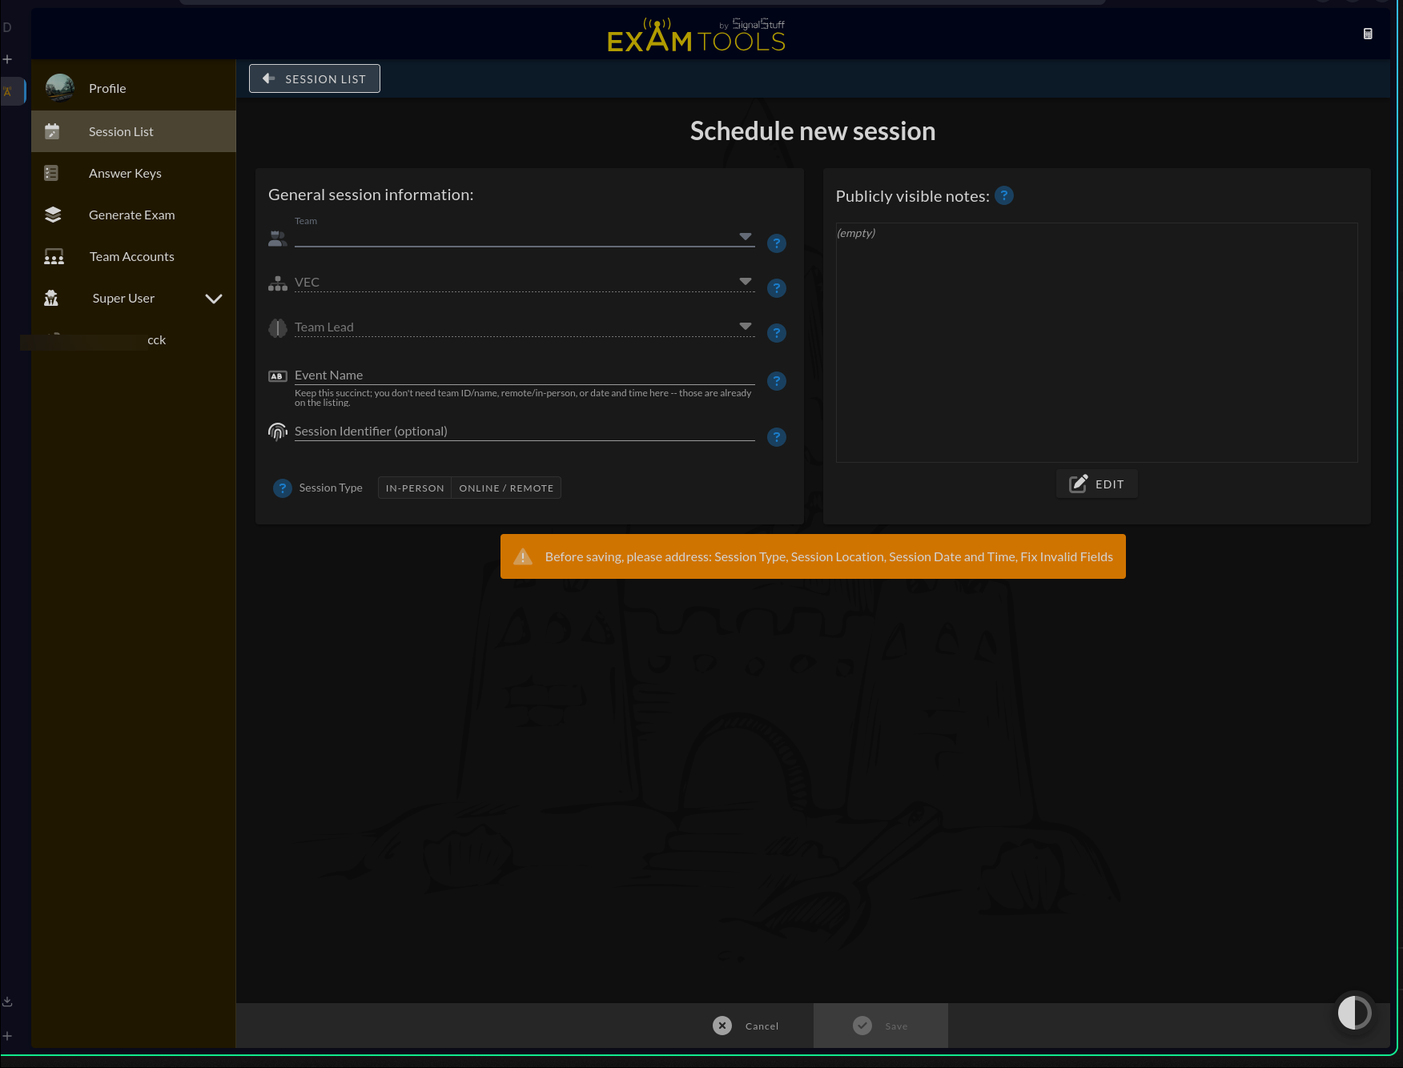This screenshot has height=1068, width=1403.
Task: Click the Event Name hint text
Action: coord(523,398)
